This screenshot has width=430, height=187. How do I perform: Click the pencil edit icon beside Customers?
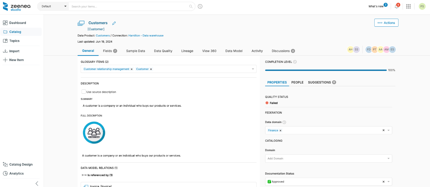(x=114, y=23)
